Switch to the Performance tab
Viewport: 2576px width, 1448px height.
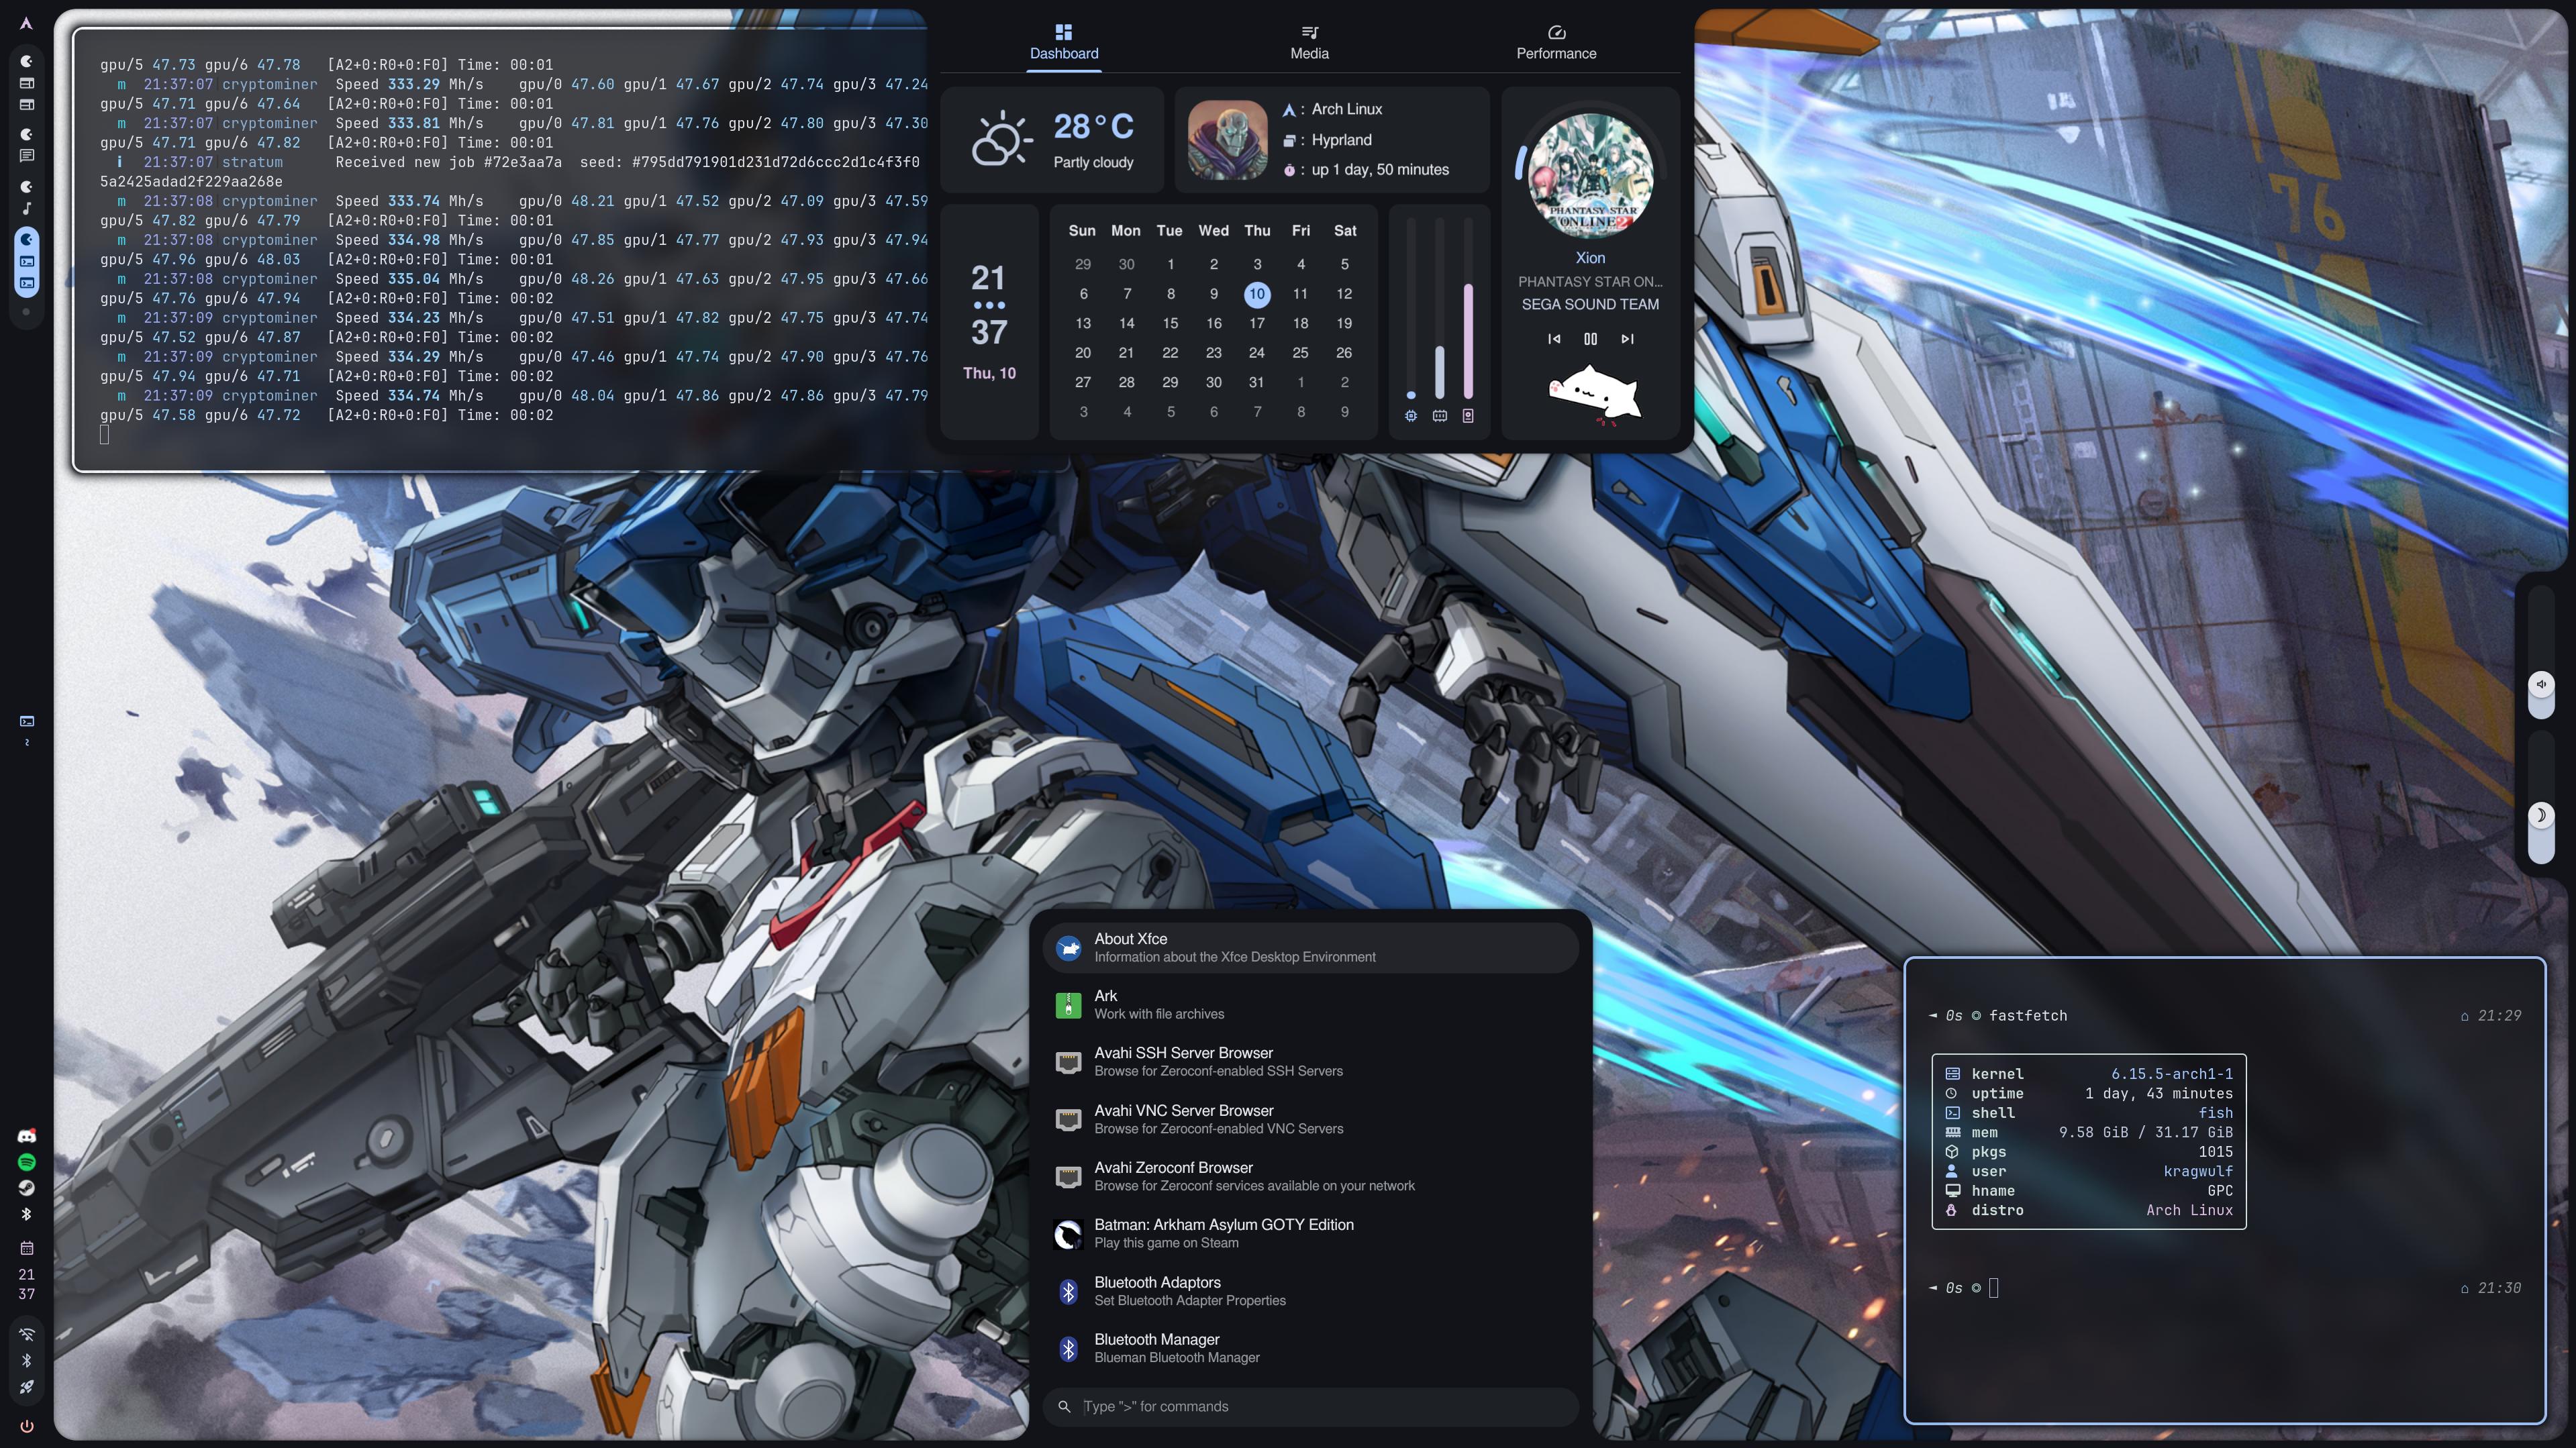pyautogui.click(x=1556, y=42)
